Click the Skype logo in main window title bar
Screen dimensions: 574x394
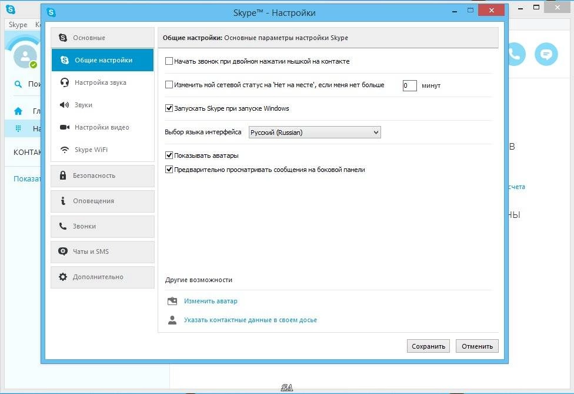click(11, 9)
